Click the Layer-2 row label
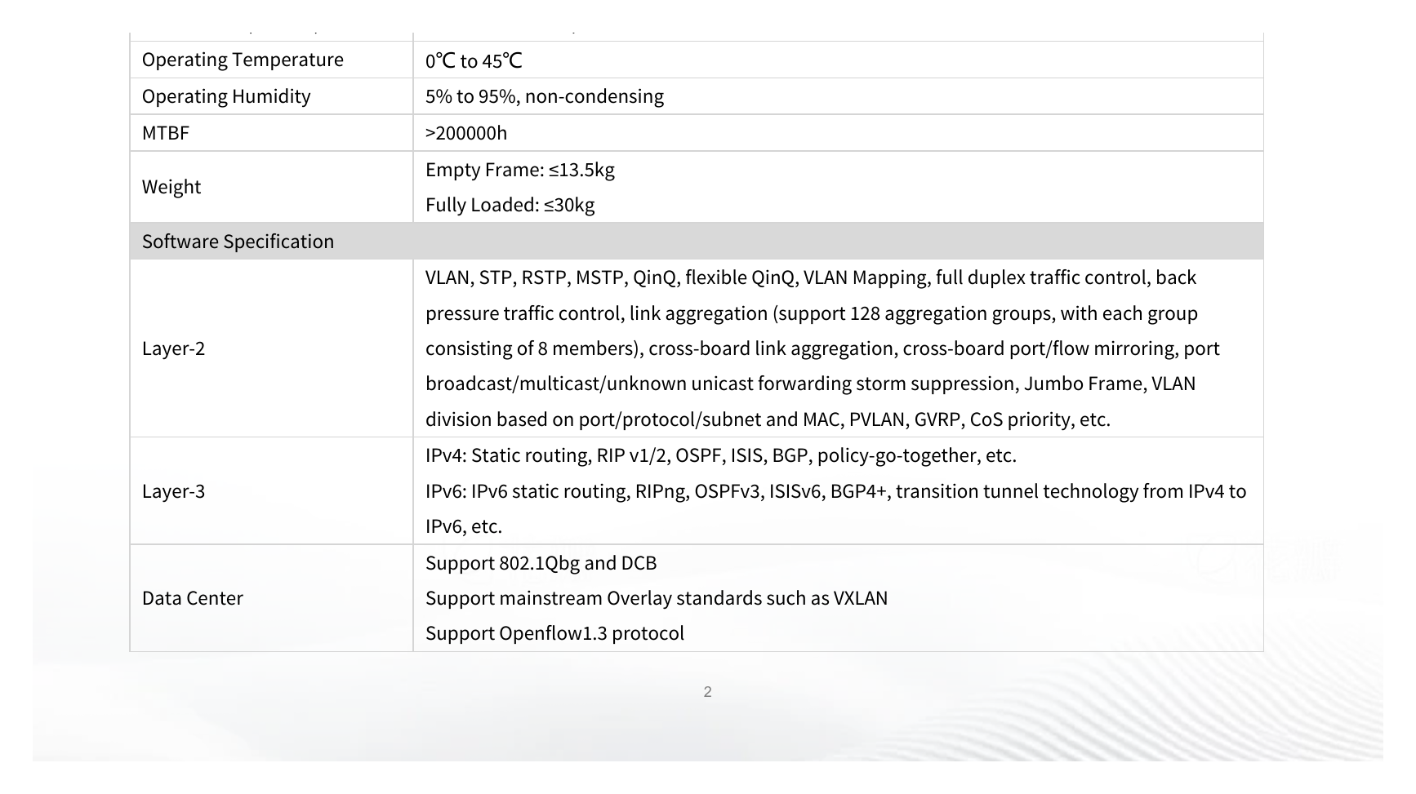This screenshot has width=1416, height=794. coord(173,348)
